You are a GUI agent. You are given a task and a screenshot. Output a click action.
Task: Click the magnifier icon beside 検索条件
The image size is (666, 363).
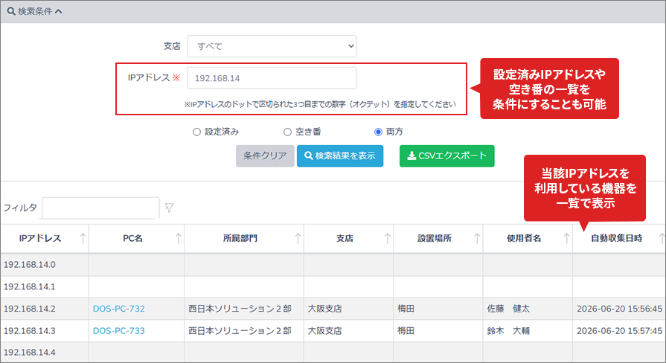tap(11, 11)
